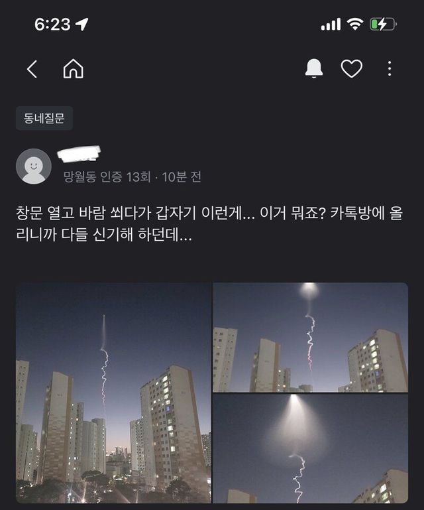This screenshot has width=424, height=510.
Task: Tap the back arrow icon
Action: coord(32,69)
